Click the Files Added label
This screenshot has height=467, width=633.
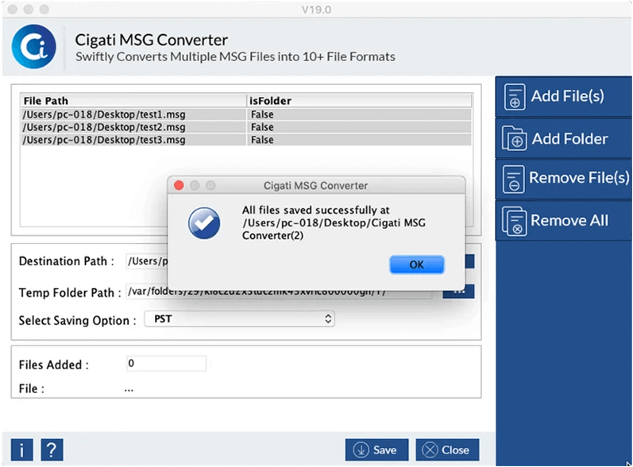point(54,365)
